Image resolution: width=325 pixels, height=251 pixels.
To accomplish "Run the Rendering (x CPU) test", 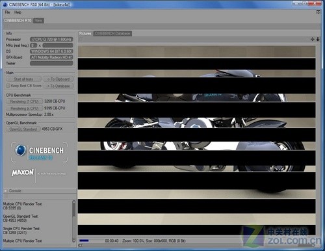I will coord(24,109).
